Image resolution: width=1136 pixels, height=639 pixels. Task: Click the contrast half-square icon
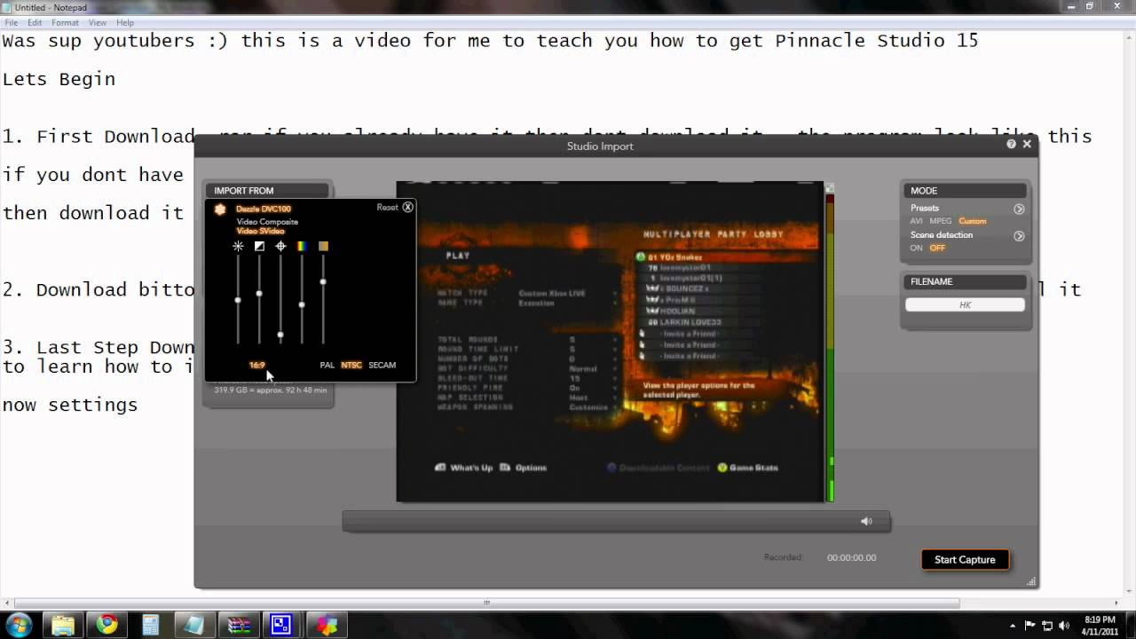(x=259, y=247)
